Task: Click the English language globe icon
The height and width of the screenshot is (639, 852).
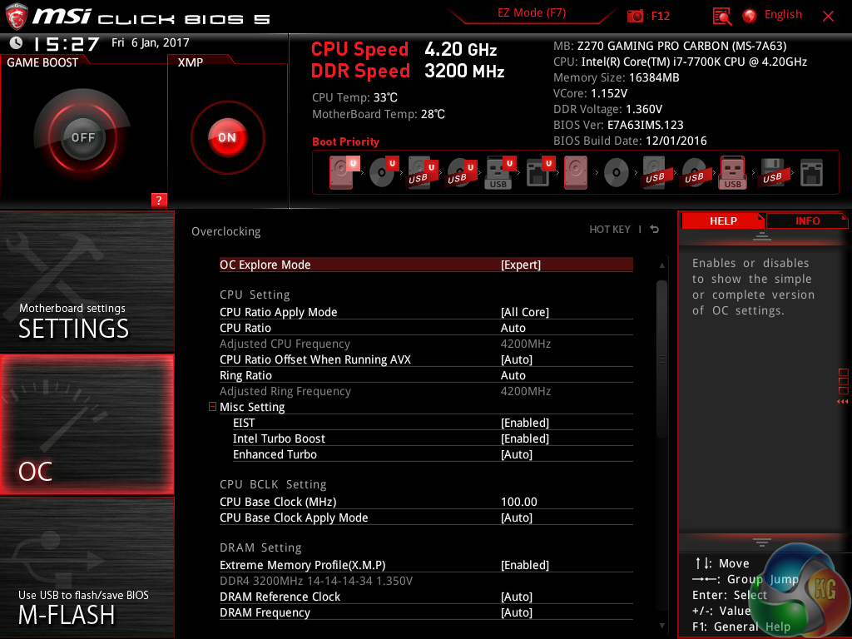Action: (750, 16)
